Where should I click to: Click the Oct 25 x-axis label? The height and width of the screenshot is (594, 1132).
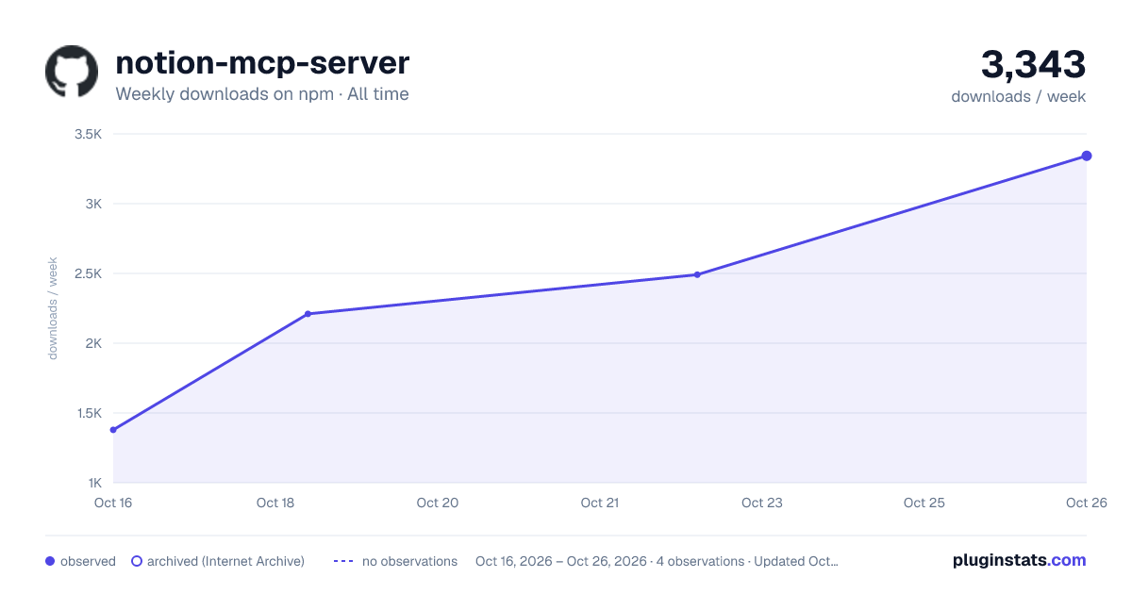(x=924, y=503)
